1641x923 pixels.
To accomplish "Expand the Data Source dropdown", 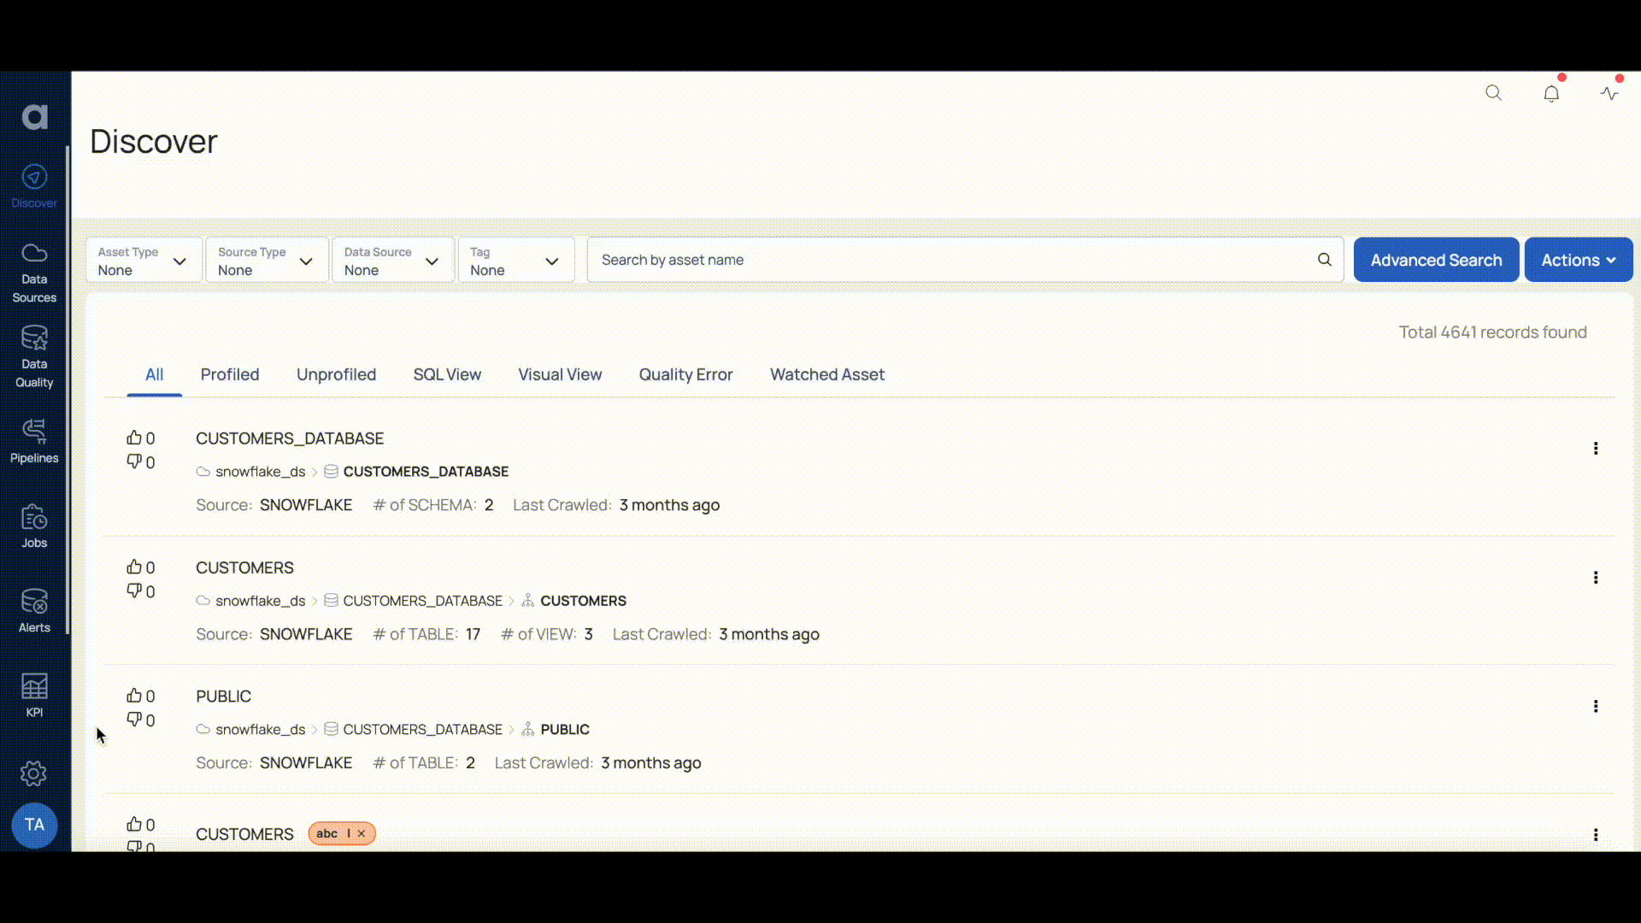I will click(393, 261).
